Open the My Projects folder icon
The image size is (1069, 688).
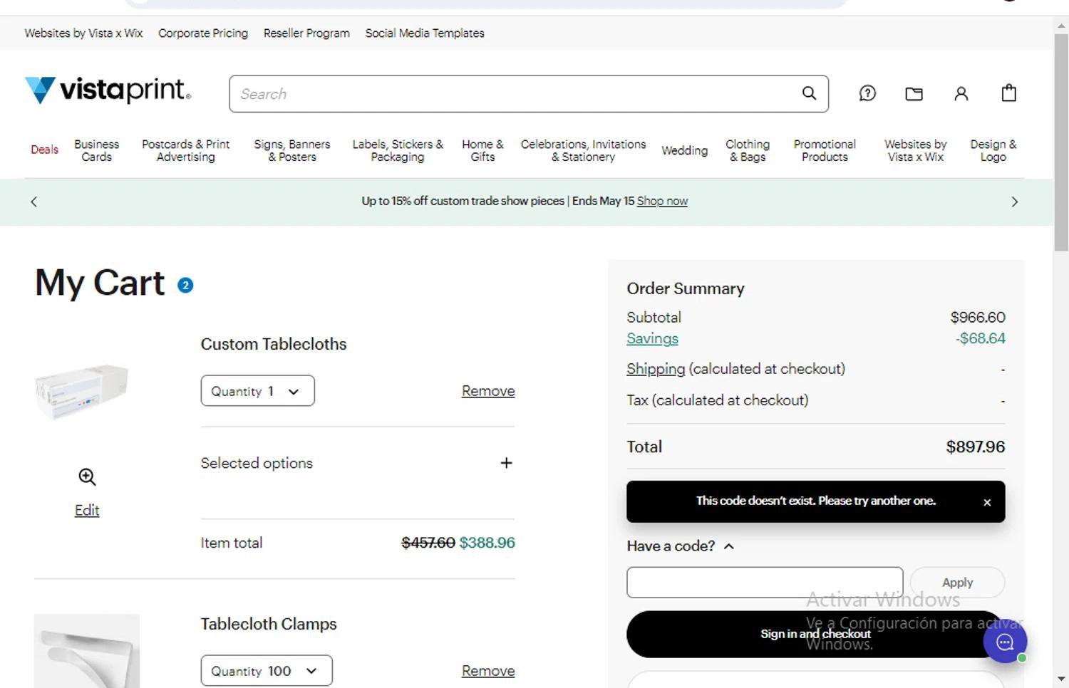point(914,93)
